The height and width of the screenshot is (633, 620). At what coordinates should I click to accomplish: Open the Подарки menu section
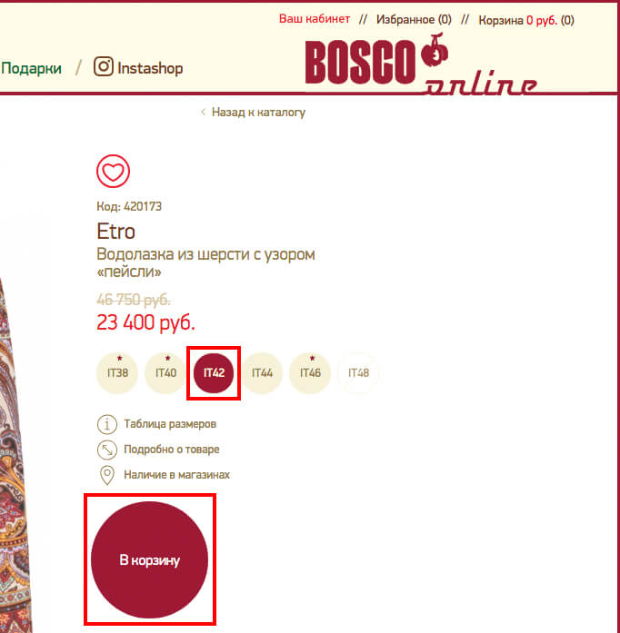coord(31,68)
